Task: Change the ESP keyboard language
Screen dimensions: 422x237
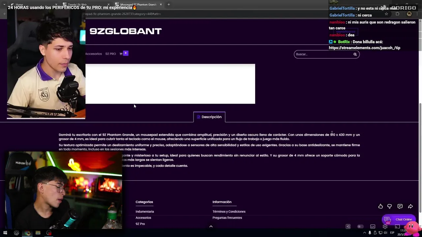Action: click(x=392, y=233)
